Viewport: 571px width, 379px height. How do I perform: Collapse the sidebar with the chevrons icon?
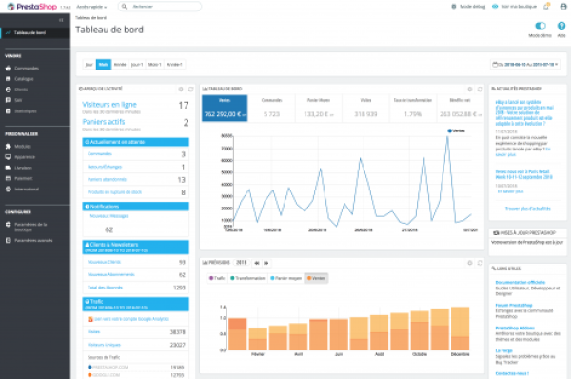(x=61, y=20)
